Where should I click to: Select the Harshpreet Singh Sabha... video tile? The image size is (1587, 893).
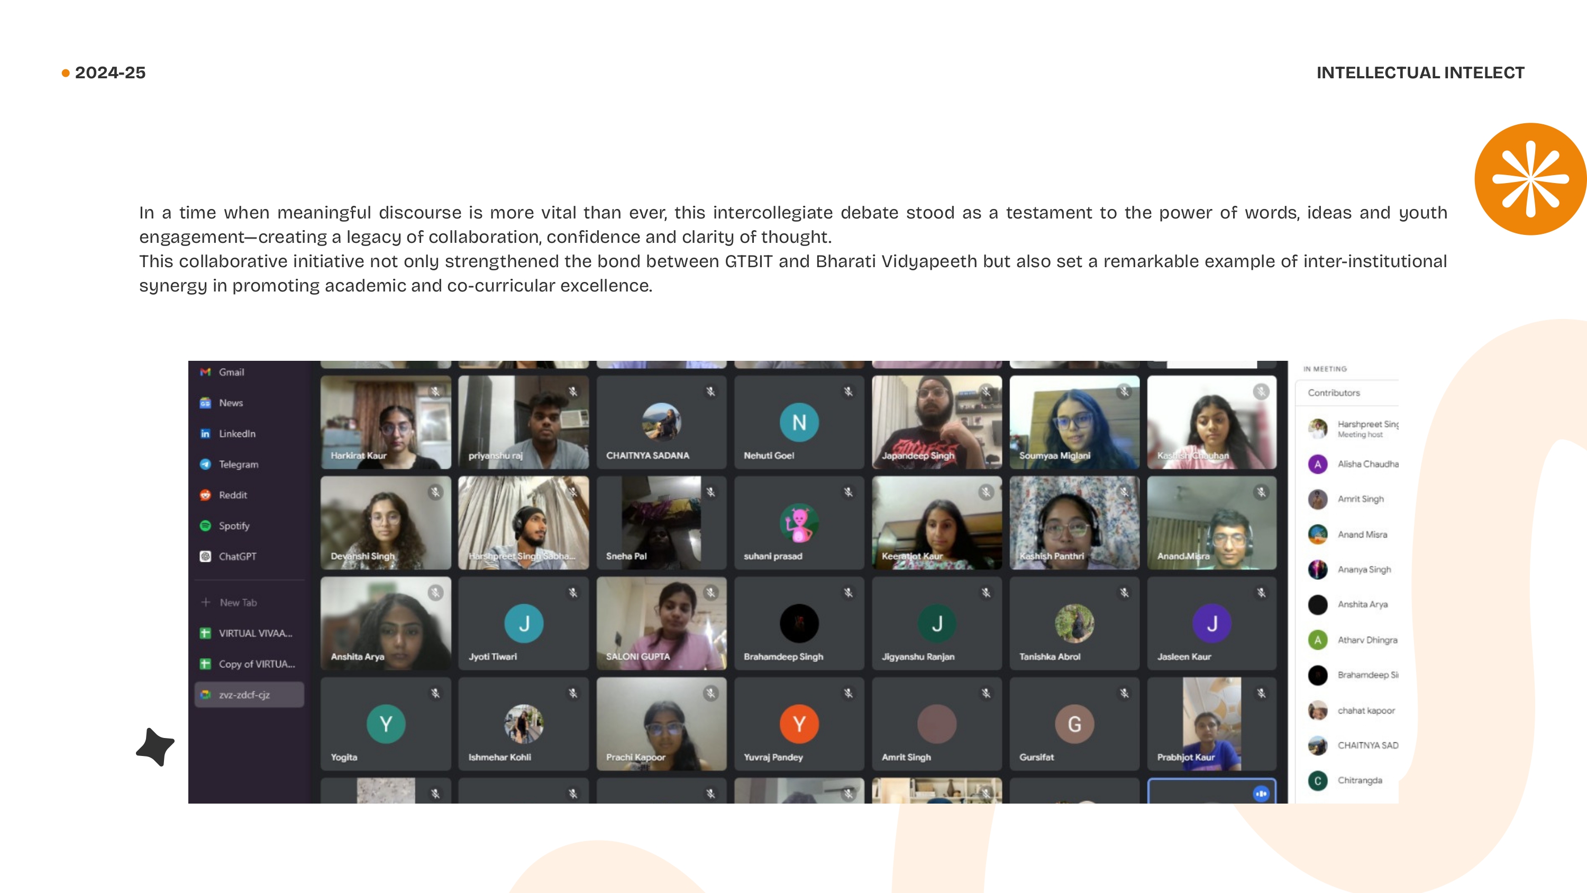[524, 523]
